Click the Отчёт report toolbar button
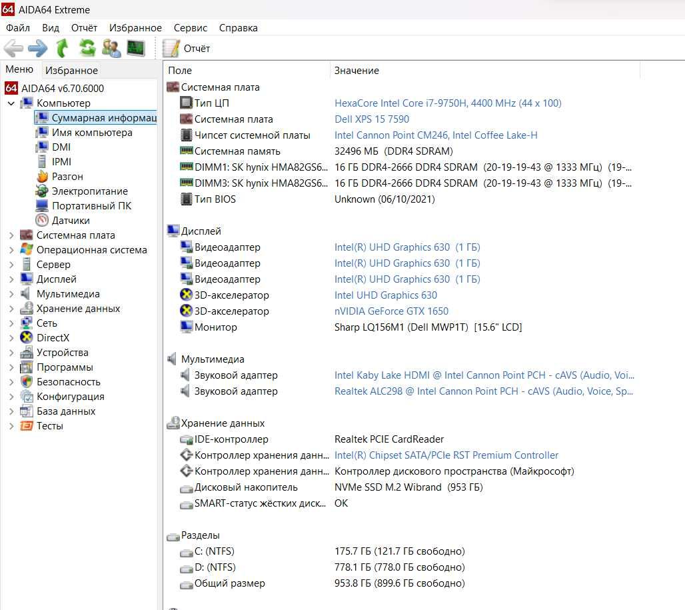Viewport: 685px width, 610px height. [187, 49]
